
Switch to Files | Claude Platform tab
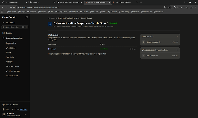tap(123, 2)
